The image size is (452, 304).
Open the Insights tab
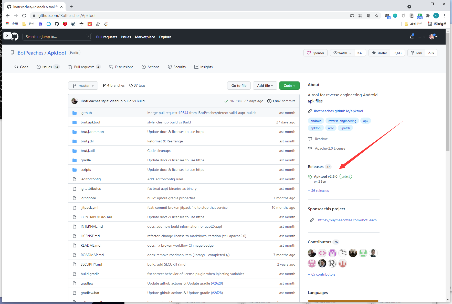[204, 67]
